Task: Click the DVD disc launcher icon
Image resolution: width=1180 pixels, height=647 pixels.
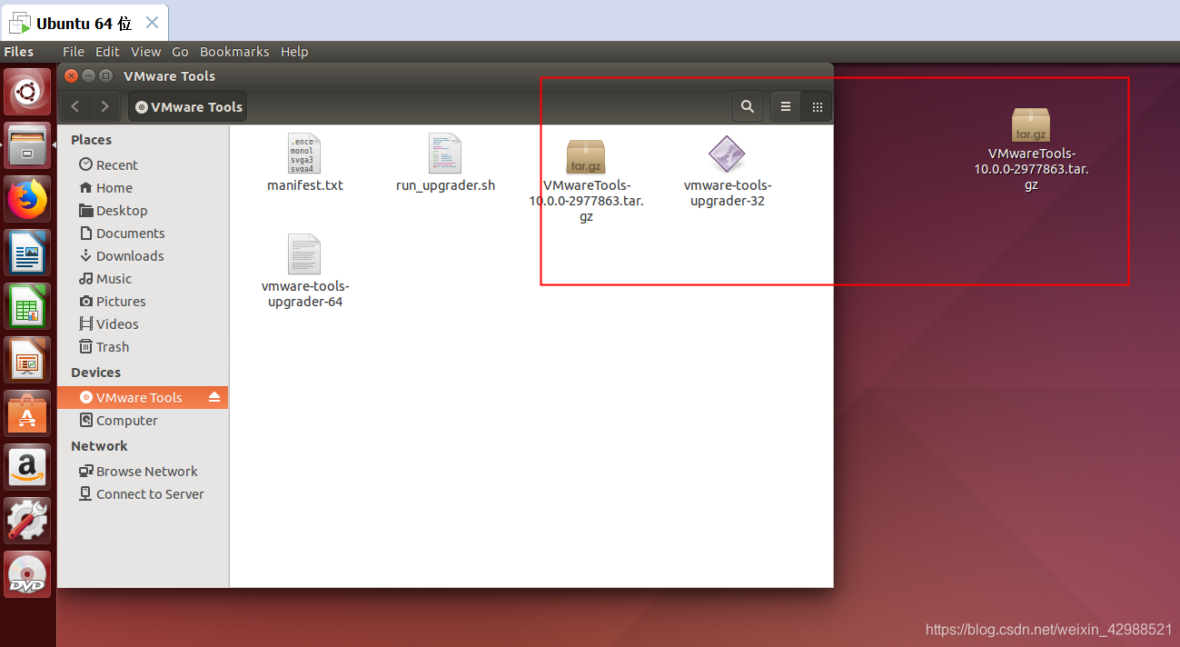Action: tap(27, 573)
